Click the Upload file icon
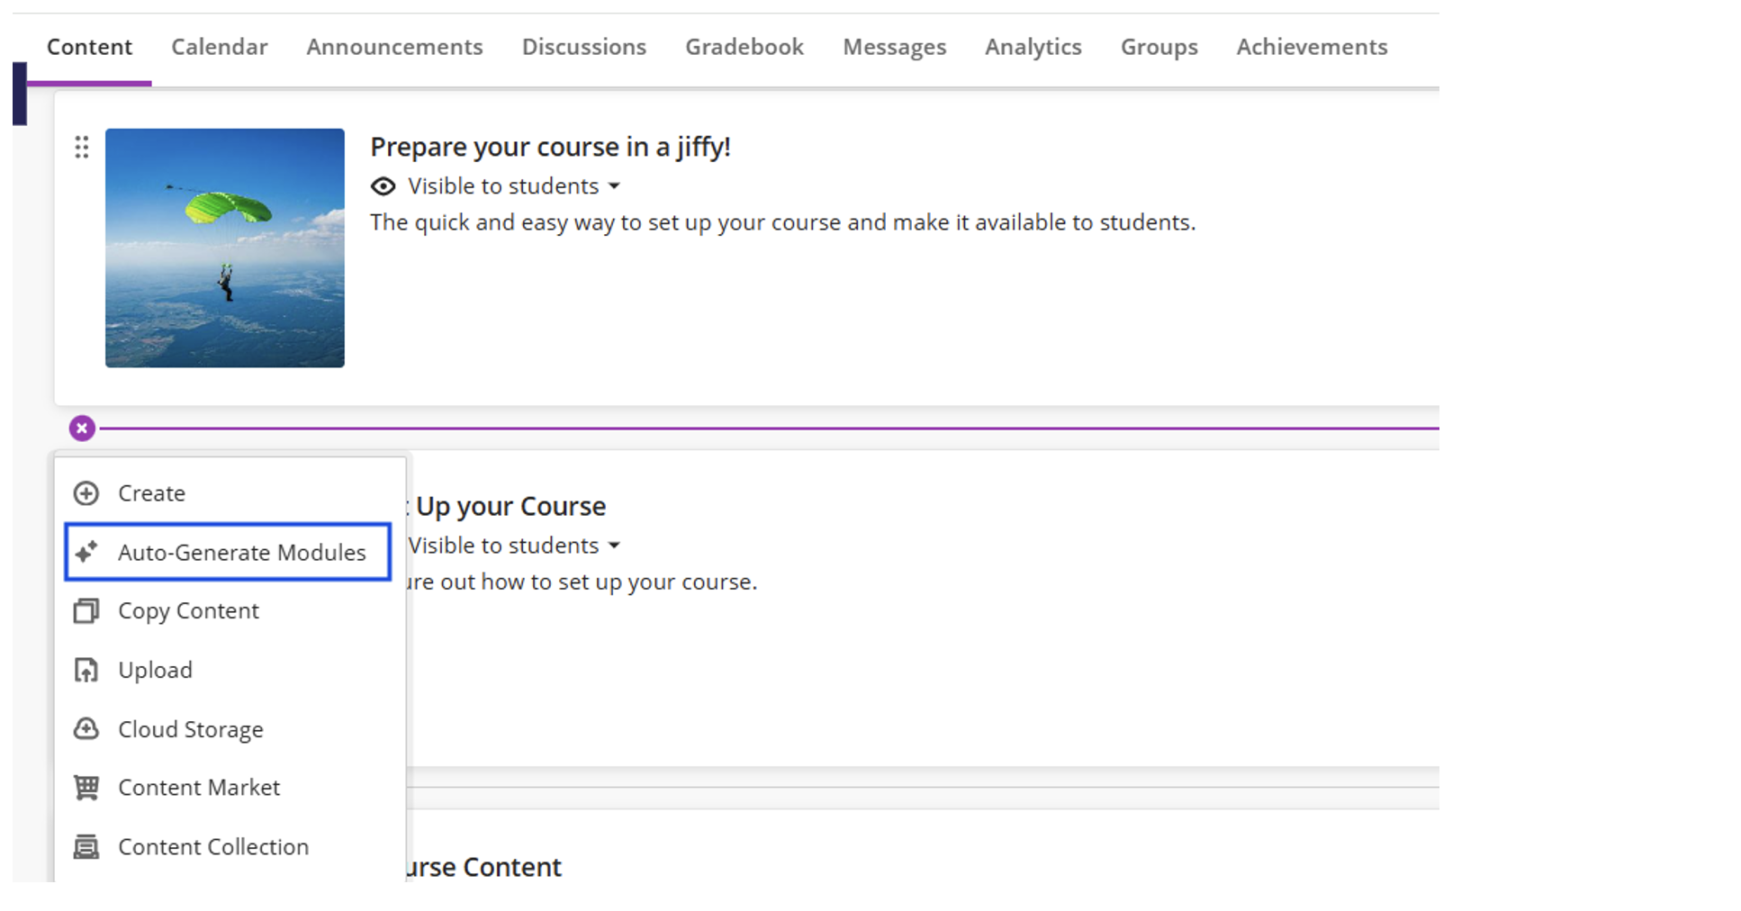Screen dimensions: 1741x911 click(86, 671)
